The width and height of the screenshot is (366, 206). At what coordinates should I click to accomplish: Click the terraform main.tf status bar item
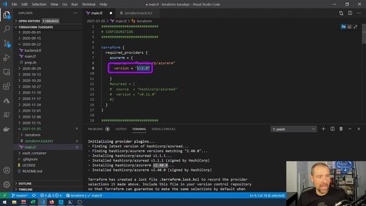point(84,196)
